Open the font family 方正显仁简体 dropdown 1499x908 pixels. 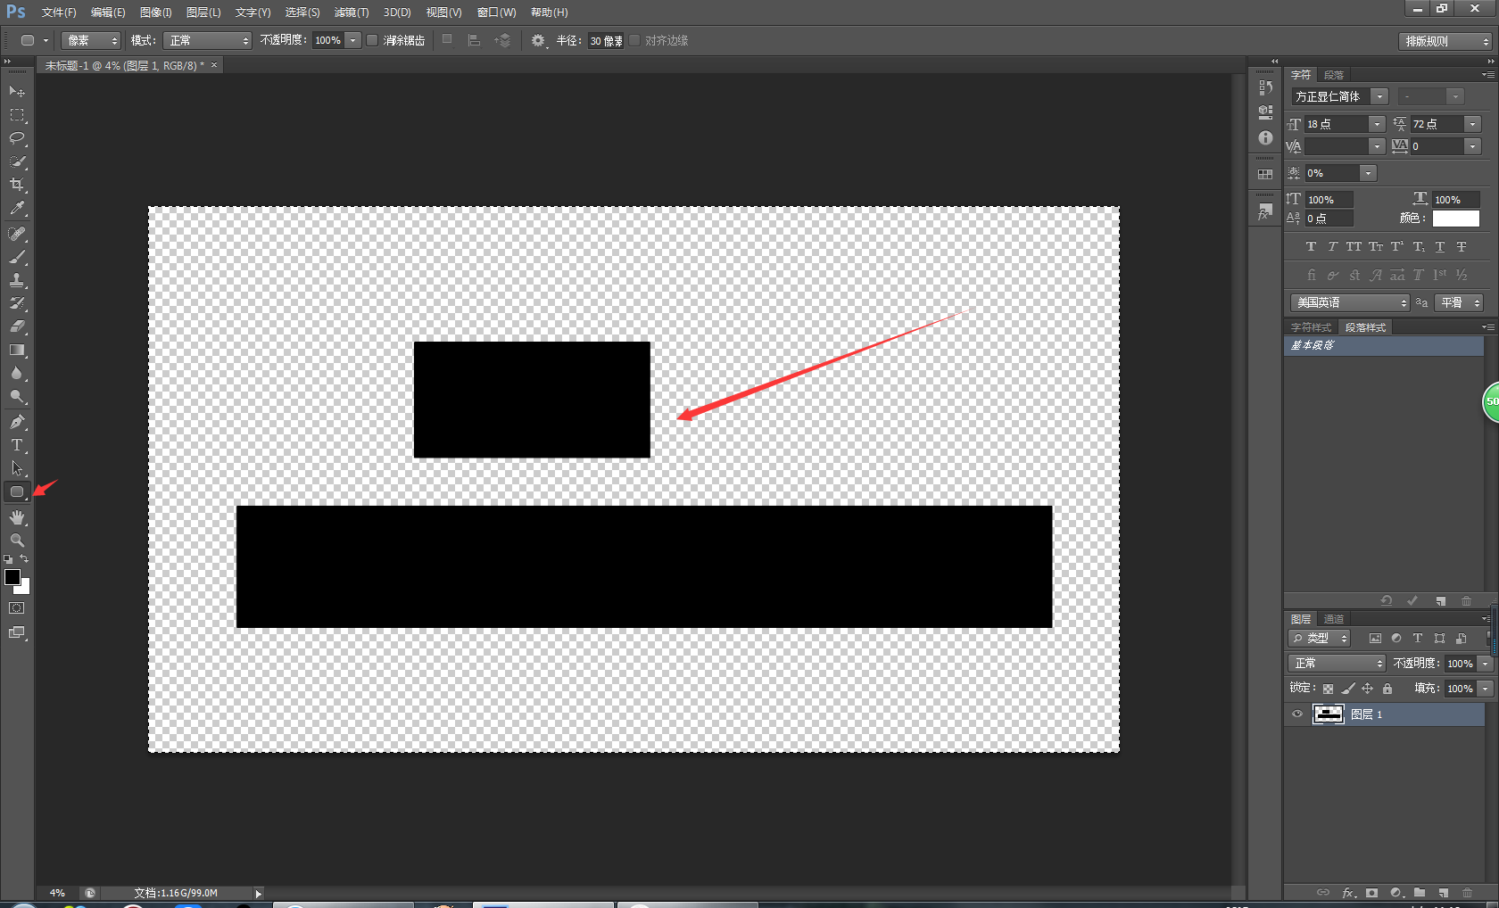(x=1380, y=96)
